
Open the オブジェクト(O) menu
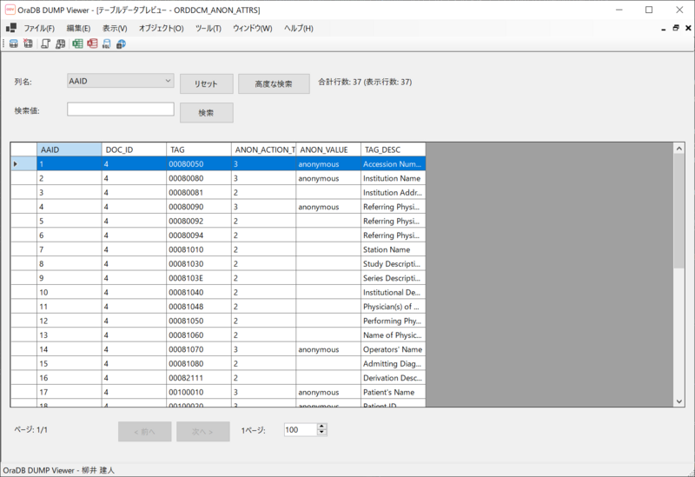point(161,29)
